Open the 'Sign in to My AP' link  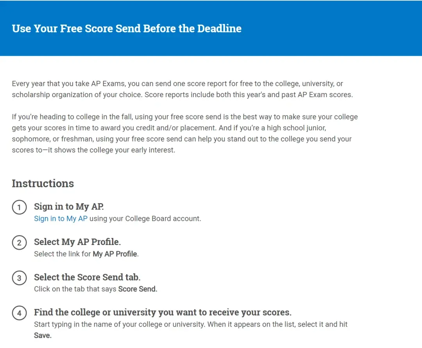[61, 218]
